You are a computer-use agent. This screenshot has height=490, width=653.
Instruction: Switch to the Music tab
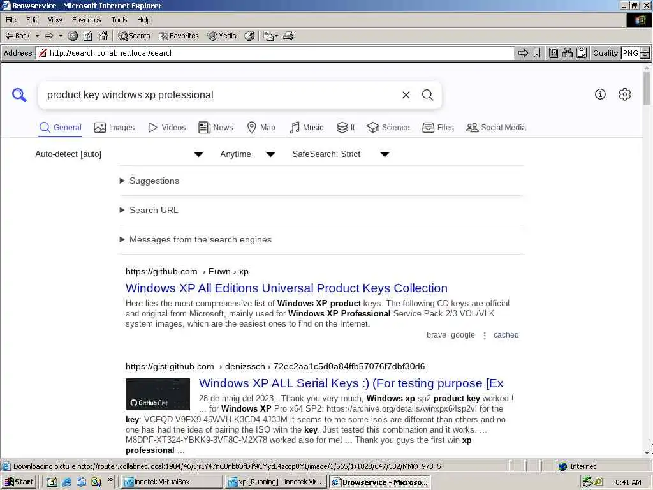tap(306, 128)
